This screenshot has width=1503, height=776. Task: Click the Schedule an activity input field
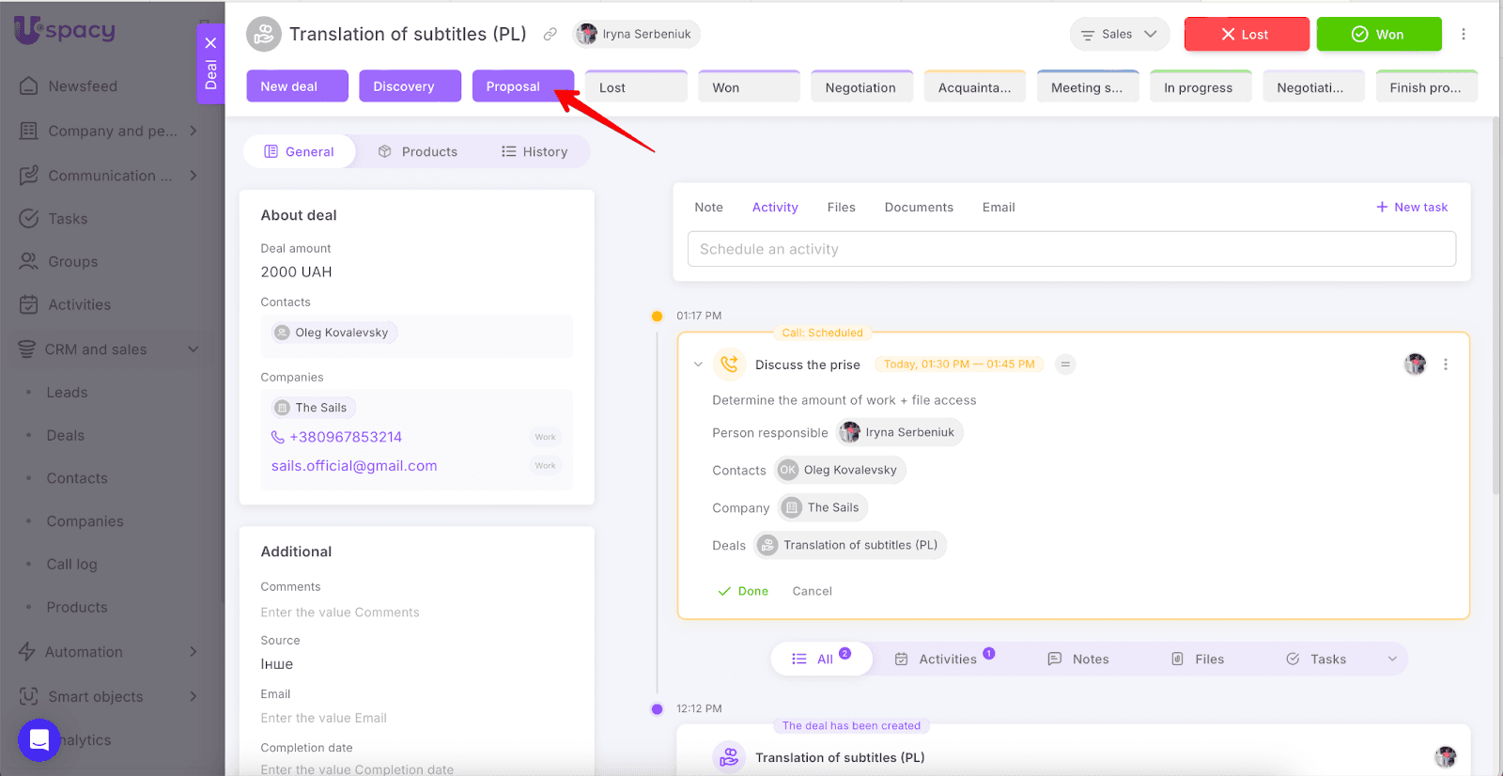[1071, 250]
